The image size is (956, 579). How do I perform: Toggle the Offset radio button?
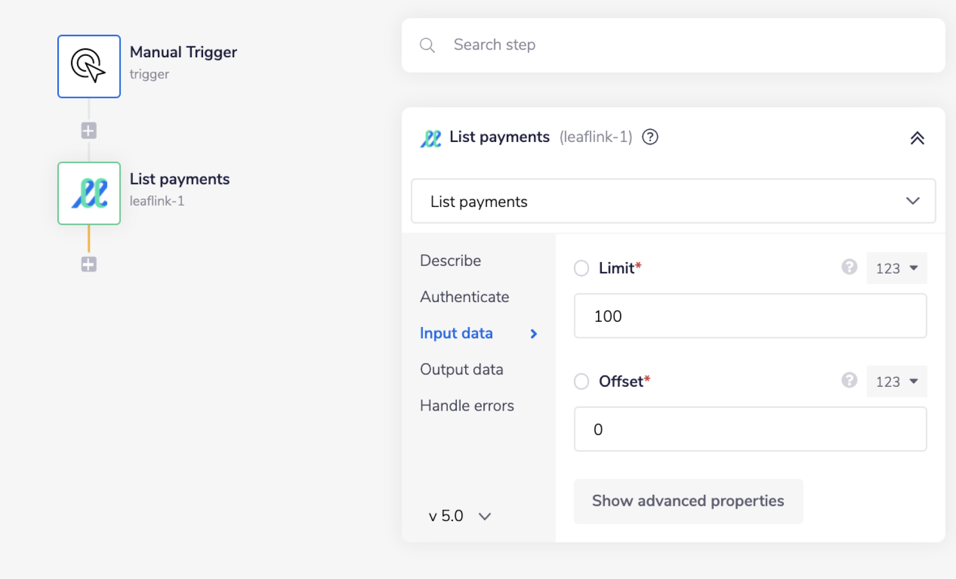581,382
